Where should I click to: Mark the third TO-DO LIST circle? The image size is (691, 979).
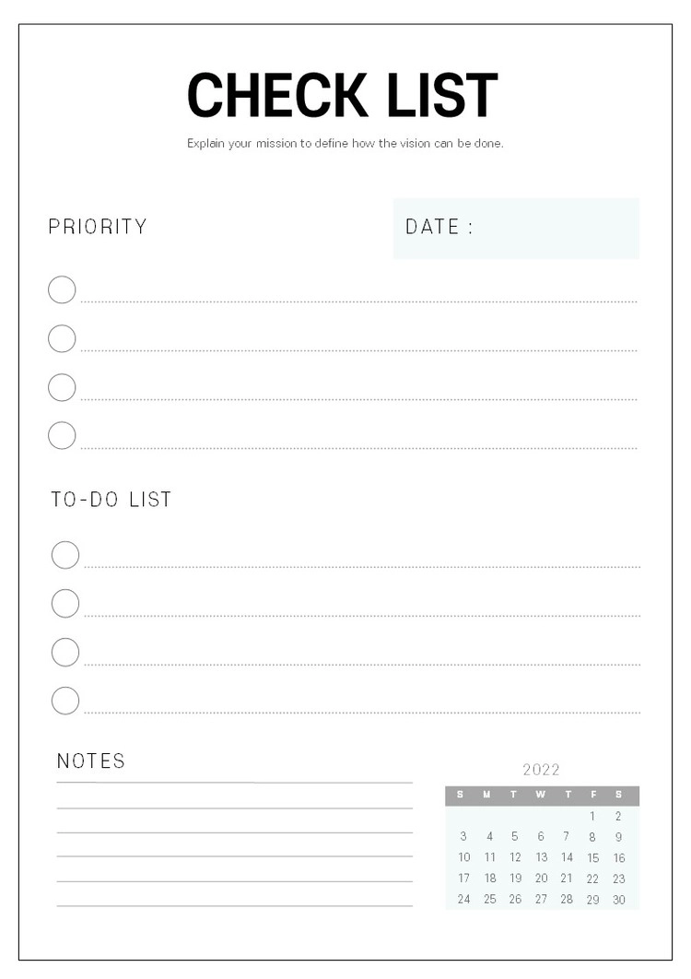[x=65, y=653]
